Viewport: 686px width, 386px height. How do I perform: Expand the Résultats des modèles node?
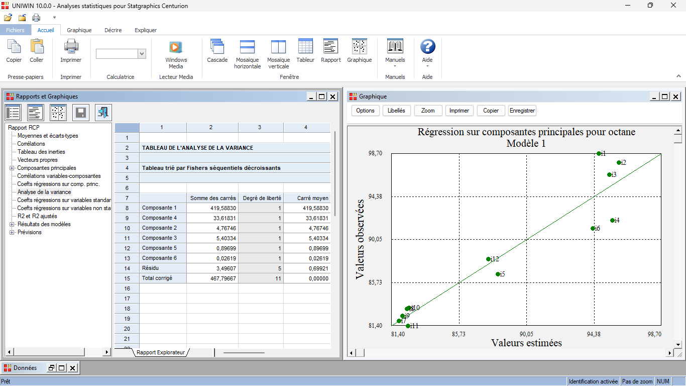(12, 224)
